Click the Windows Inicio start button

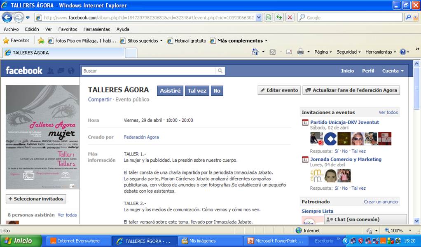[21, 241]
